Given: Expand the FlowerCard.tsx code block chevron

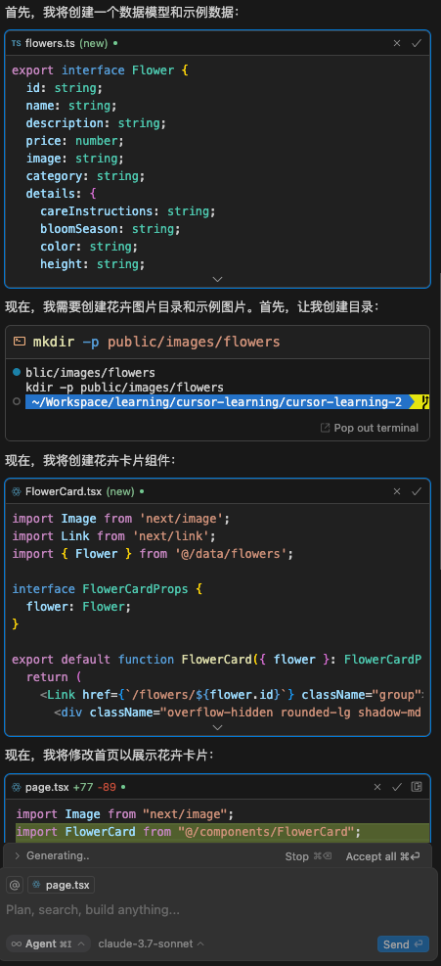Looking at the screenshot, I should 217,727.
